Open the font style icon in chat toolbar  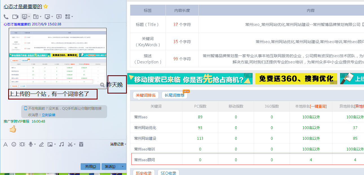[5, 144]
